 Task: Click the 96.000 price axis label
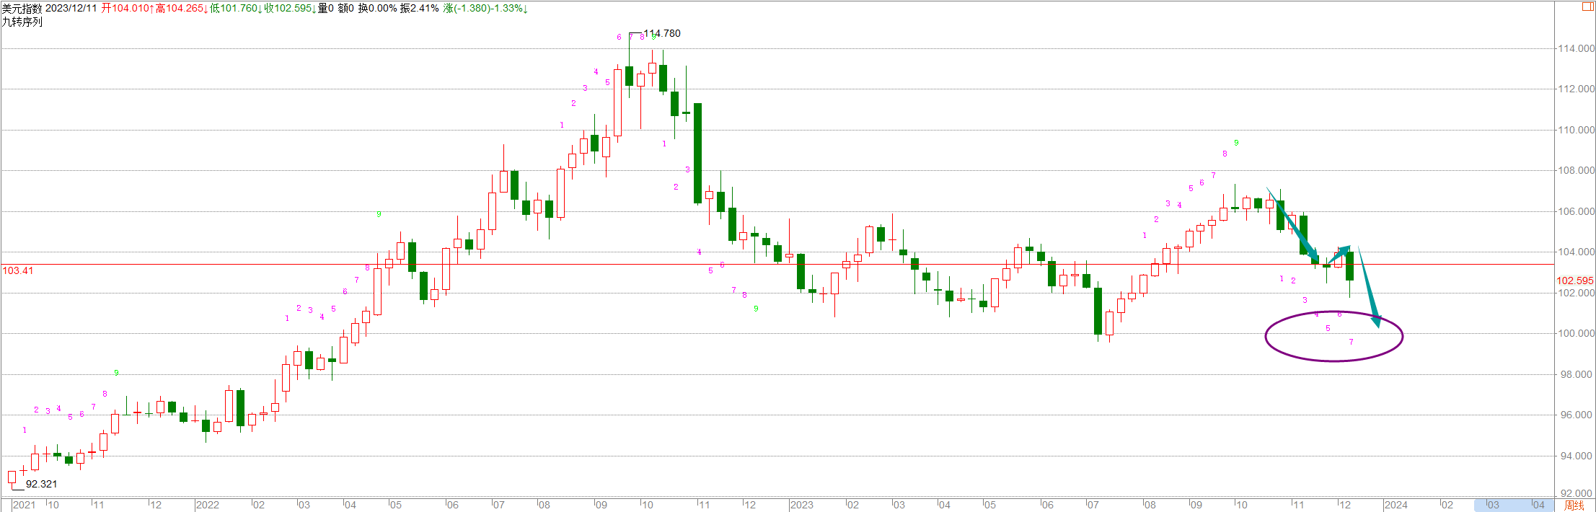pyautogui.click(x=1577, y=415)
